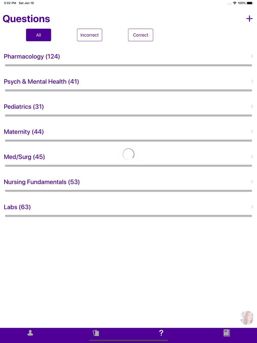Open the profile tab person icon
This screenshot has height=343, width=257.
click(30, 333)
